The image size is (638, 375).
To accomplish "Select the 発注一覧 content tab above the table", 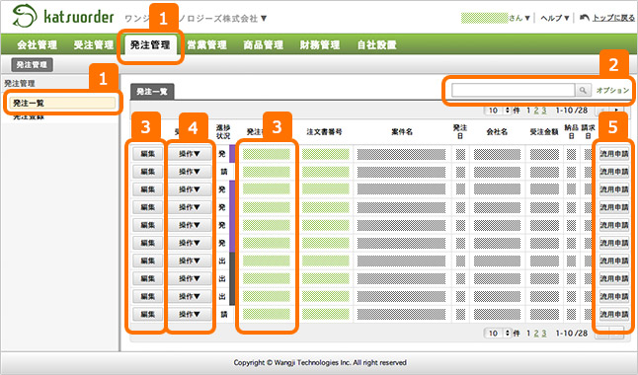I will (152, 92).
